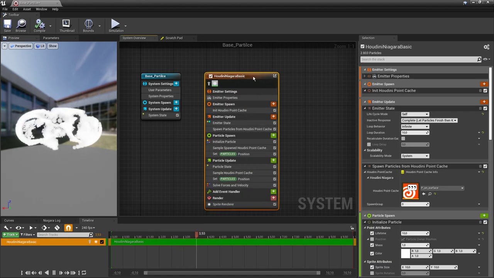
Task: Add a module to Emitter Update in the Selection panel
Action: (x=484, y=102)
